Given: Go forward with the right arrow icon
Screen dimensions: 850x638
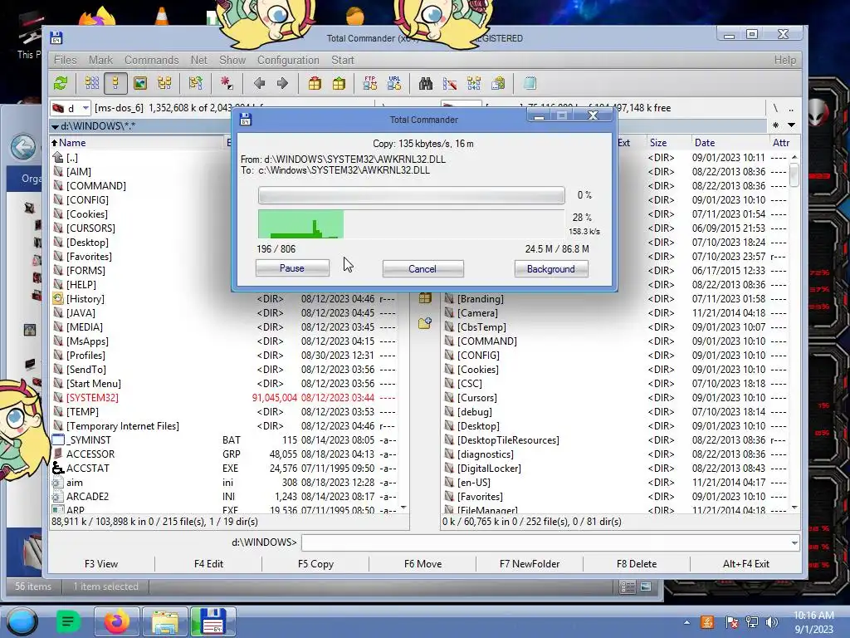Looking at the screenshot, I should click(282, 84).
